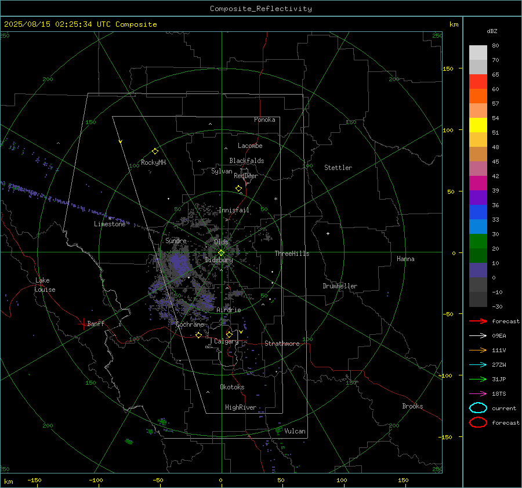
Task: Select the blue 36-33 dBZ swatch
Action: (478, 212)
